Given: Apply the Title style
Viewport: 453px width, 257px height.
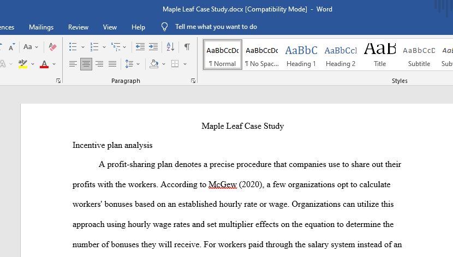Looking at the screenshot, I should coord(380,55).
